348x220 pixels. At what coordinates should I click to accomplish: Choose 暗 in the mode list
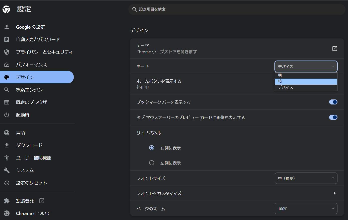[306, 81]
